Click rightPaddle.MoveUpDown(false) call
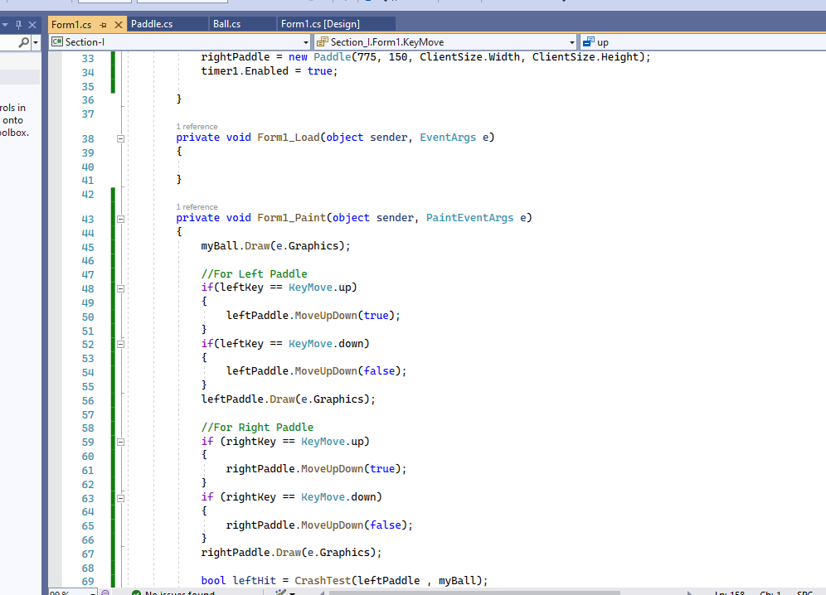Viewport: 826px width, 595px height. point(320,525)
